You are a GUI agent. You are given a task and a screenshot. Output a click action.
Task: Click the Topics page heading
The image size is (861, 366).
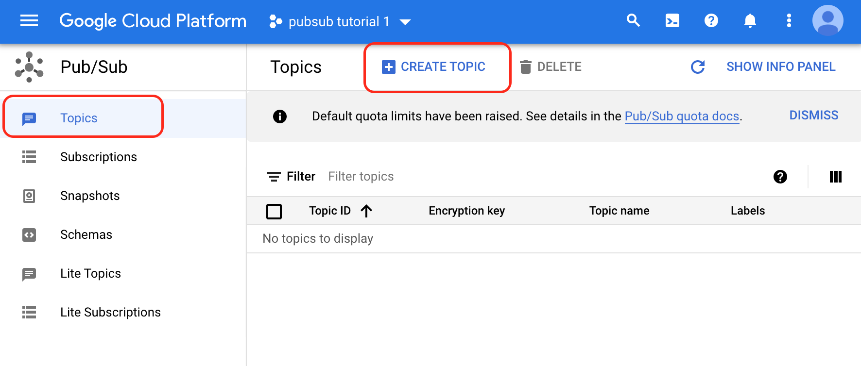[296, 67]
